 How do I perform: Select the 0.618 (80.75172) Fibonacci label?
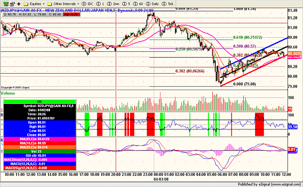pyautogui.click(x=248, y=37)
